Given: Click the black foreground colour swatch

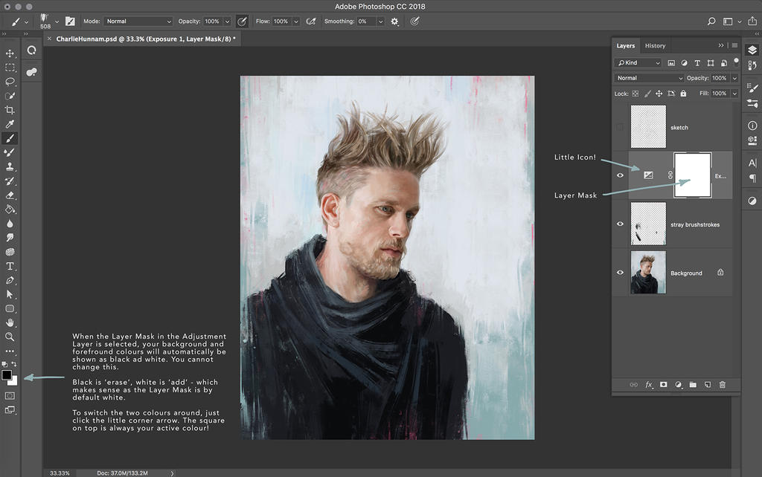Looking at the screenshot, I should pyautogui.click(x=7, y=375).
